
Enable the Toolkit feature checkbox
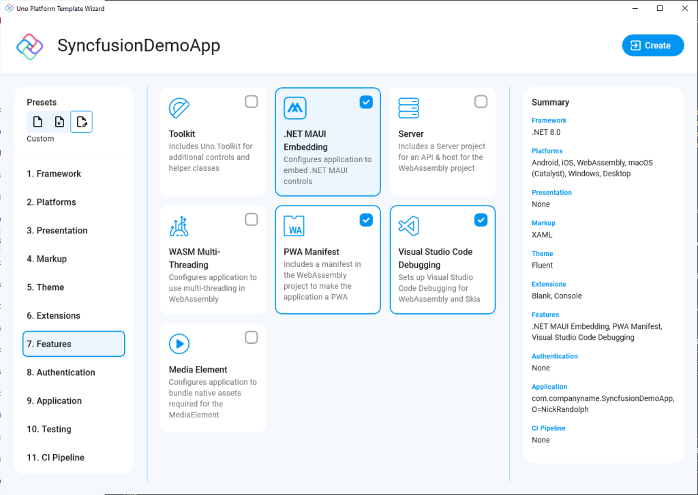251,101
